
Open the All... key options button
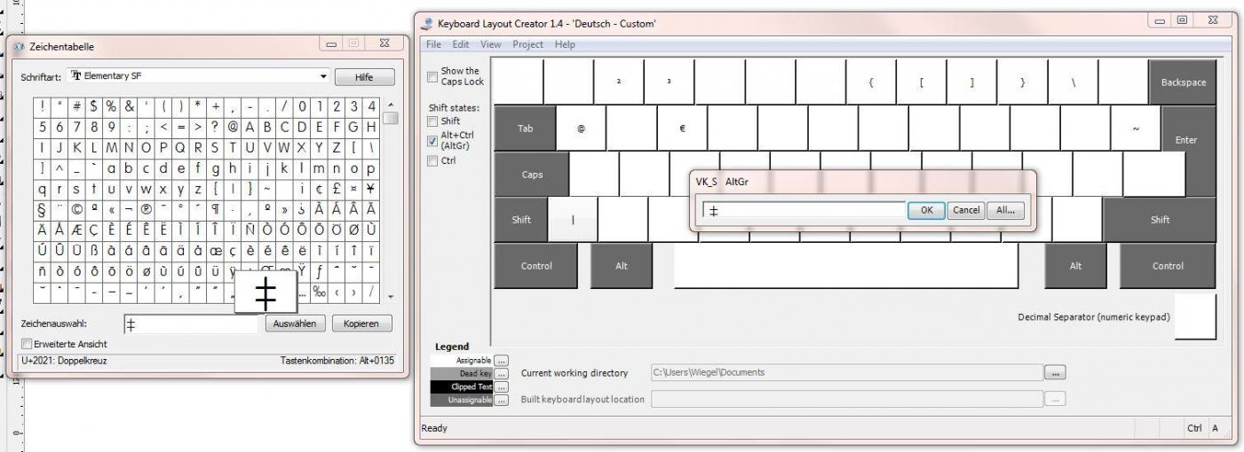pos(1005,210)
